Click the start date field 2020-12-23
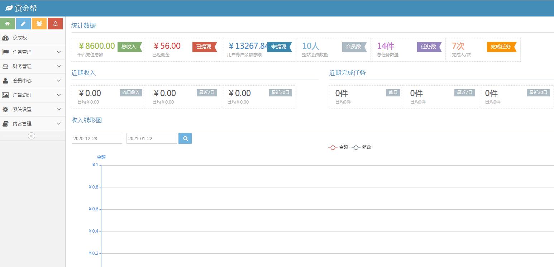 97,138
